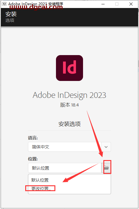The height and width of the screenshot is (209, 139).
Task: Click the disabled maximize button
Action: [x=117, y=4]
